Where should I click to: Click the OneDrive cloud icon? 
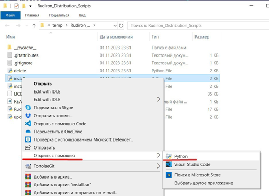coord(28,132)
